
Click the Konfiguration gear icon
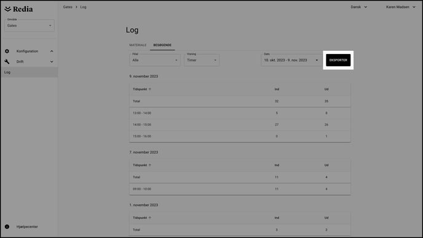pyautogui.click(x=7, y=51)
